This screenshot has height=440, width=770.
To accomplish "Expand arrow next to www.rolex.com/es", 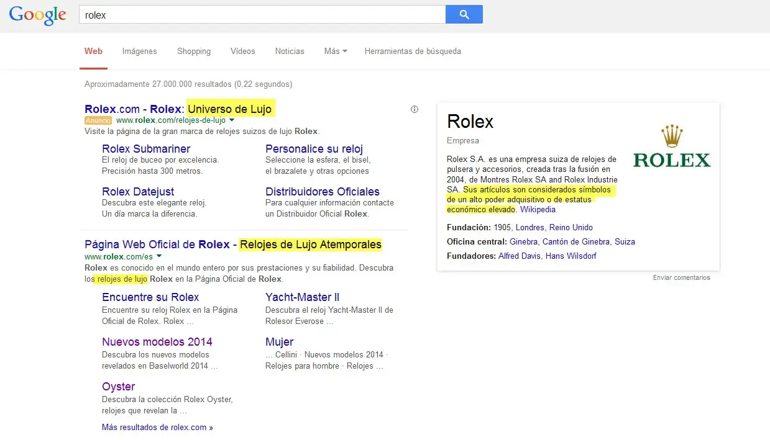I will coord(159,256).
